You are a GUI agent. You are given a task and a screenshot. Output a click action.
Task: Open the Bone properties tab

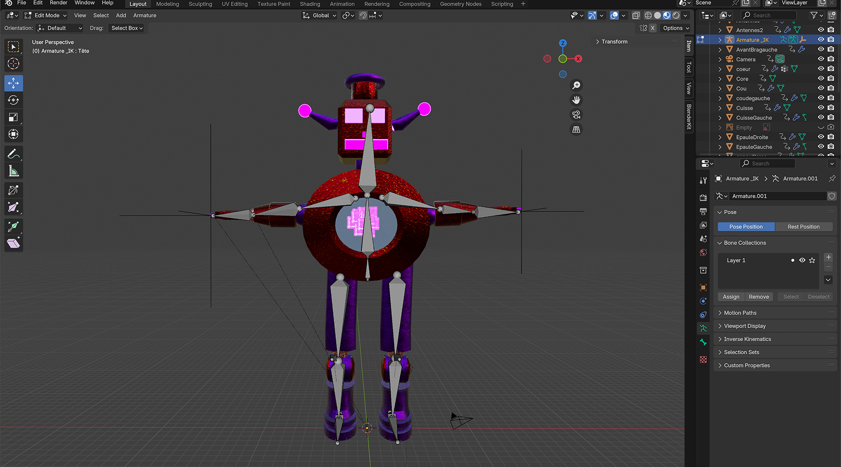coord(703,343)
